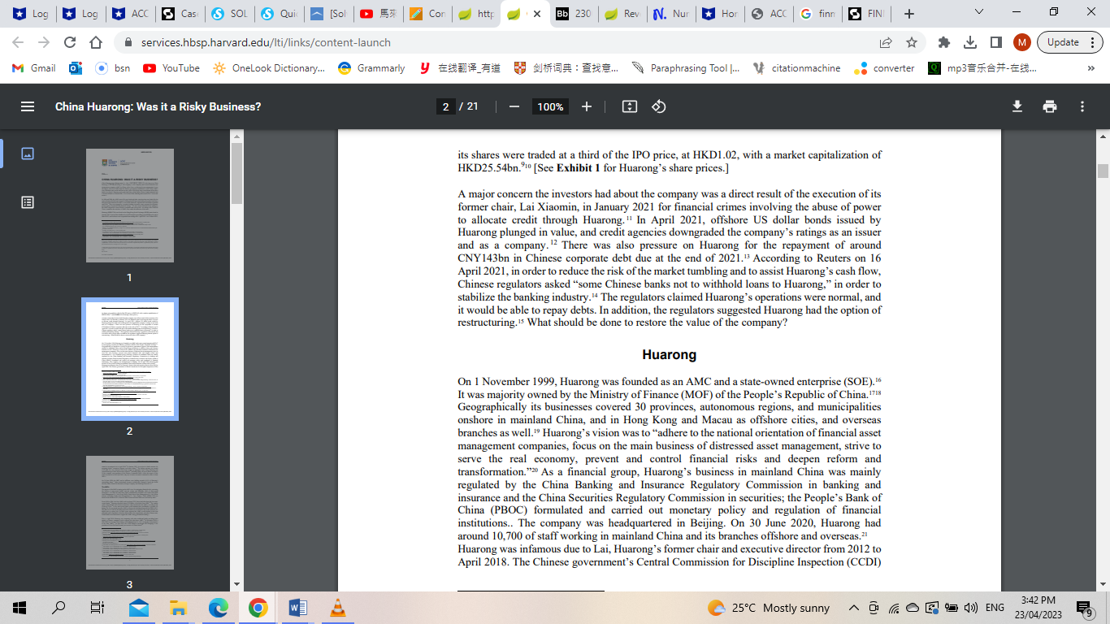Open the Chrome three-dot menu
The width and height of the screenshot is (1110, 624).
pyautogui.click(x=1091, y=42)
